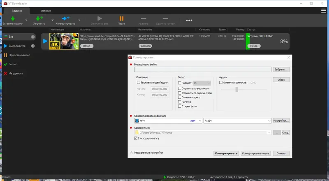Click the bold Convert button in the dialog
The height and width of the screenshot is (181, 329).
point(226,153)
